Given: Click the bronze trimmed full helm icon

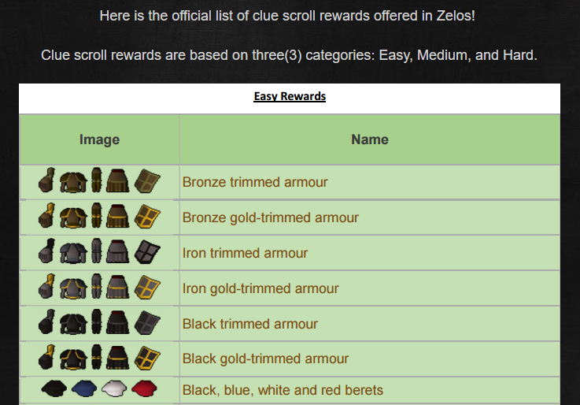Looking at the screenshot, I should pyautogui.click(x=46, y=180).
